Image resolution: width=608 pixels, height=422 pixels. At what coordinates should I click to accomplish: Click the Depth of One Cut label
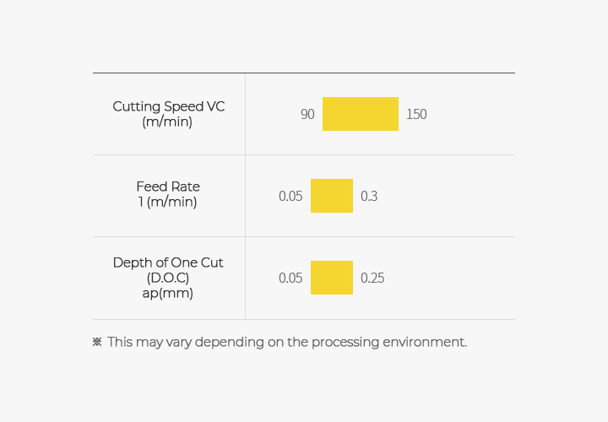pos(168,262)
